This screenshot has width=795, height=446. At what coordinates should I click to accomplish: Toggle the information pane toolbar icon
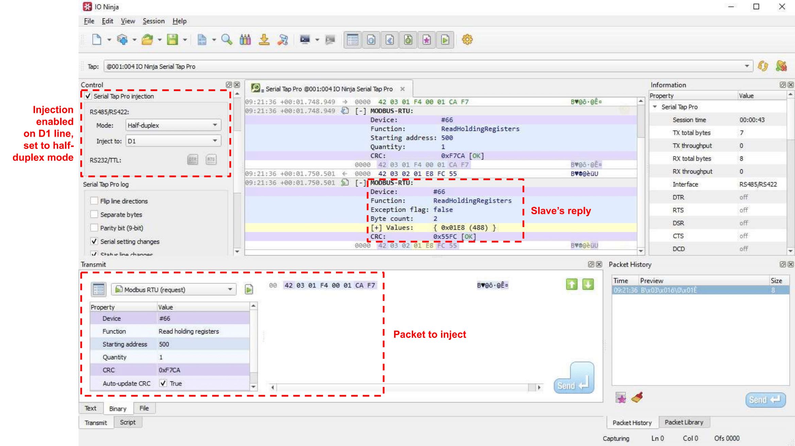click(371, 40)
